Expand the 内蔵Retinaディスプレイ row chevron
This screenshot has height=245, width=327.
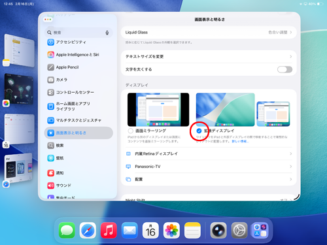pos(290,154)
